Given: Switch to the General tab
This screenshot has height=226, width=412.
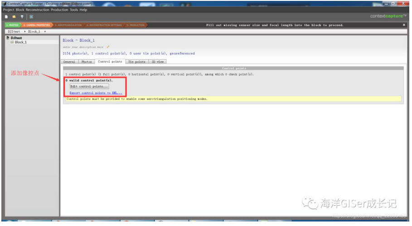Looking at the screenshot, I should (x=69, y=61).
